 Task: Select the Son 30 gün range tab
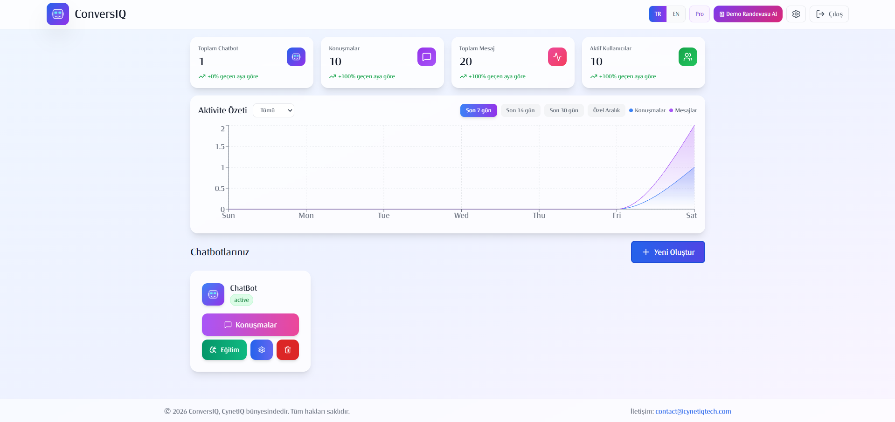(x=564, y=110)
